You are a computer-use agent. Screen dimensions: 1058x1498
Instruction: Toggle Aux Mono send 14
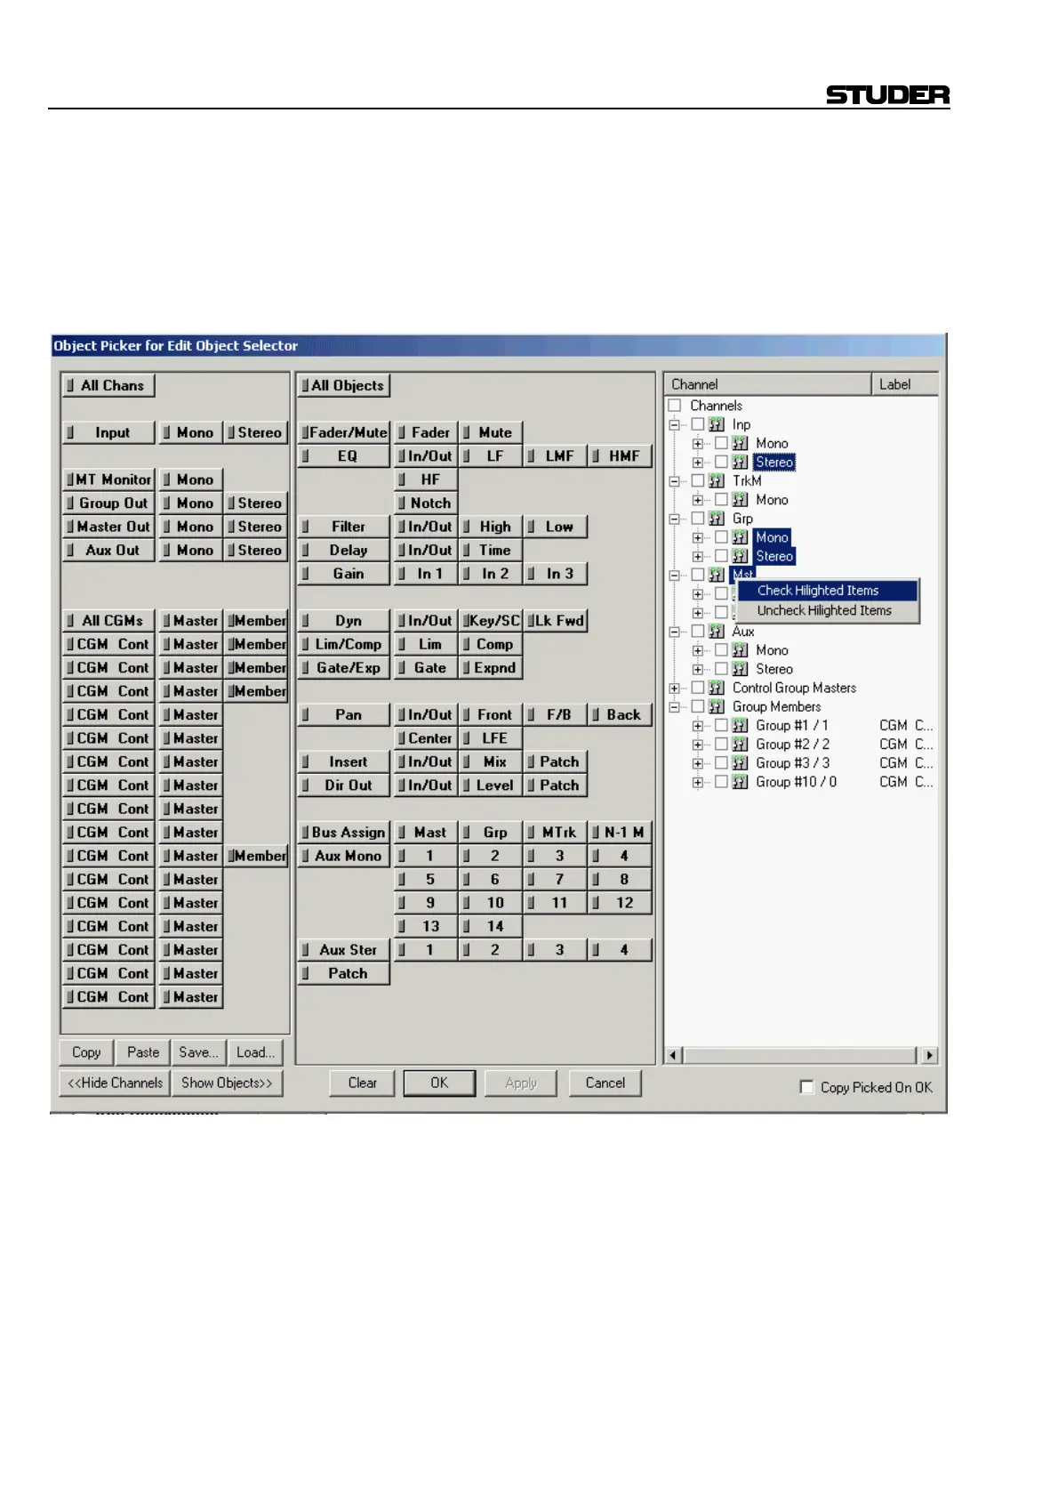click(491, 926)
